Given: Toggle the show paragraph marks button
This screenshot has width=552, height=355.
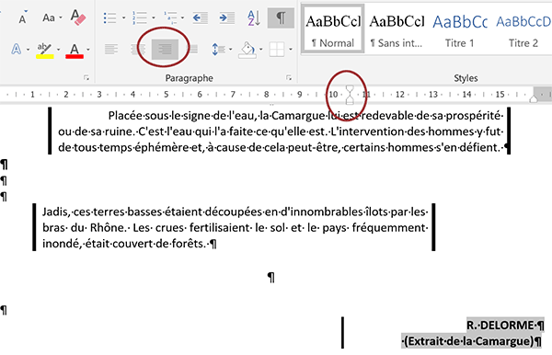Looking at the screenshot, I should tap(281, 17).
